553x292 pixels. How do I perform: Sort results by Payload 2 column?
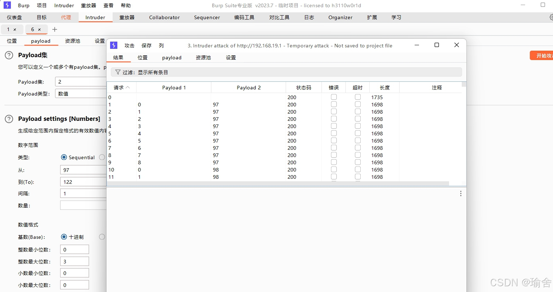(248, 88)
